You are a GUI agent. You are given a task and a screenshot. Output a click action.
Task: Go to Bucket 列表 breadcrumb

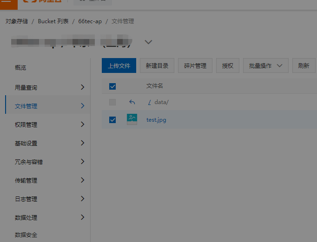(x=53, y=21)
